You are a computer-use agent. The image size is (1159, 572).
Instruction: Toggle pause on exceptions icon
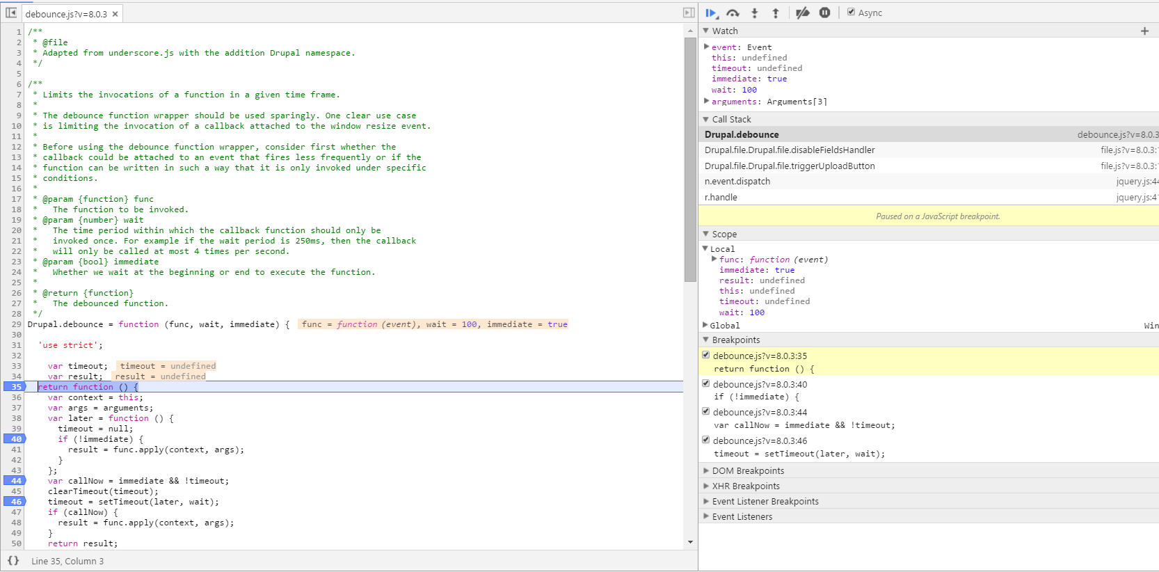point(824,13)
